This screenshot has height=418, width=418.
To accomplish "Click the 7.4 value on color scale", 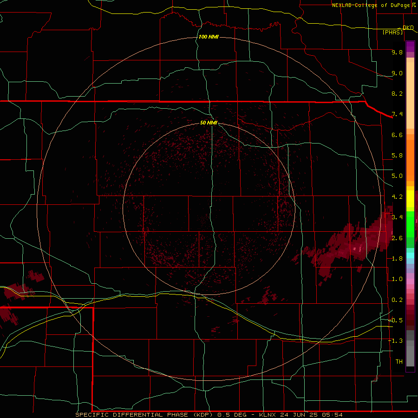I will [x=397, y=114].
